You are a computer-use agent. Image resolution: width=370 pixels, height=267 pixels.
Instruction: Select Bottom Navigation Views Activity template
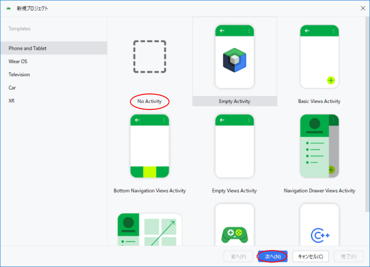pos(150,146)
